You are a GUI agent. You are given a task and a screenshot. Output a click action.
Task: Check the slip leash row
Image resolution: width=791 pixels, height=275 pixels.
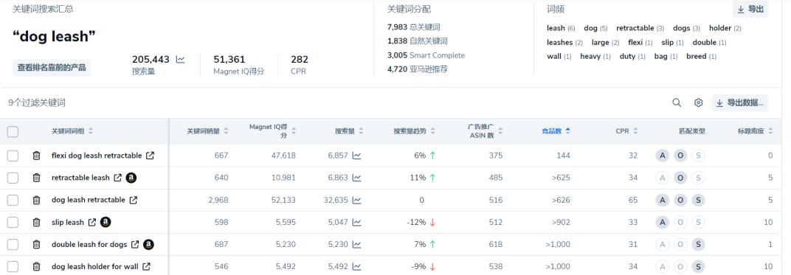click(x=13, y=222)
